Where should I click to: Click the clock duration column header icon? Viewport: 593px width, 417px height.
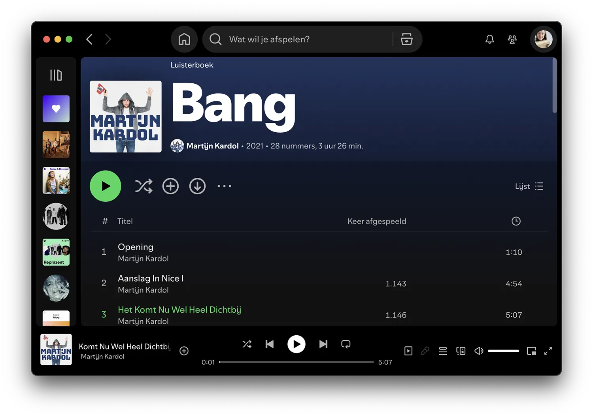(x=516, y=221)
